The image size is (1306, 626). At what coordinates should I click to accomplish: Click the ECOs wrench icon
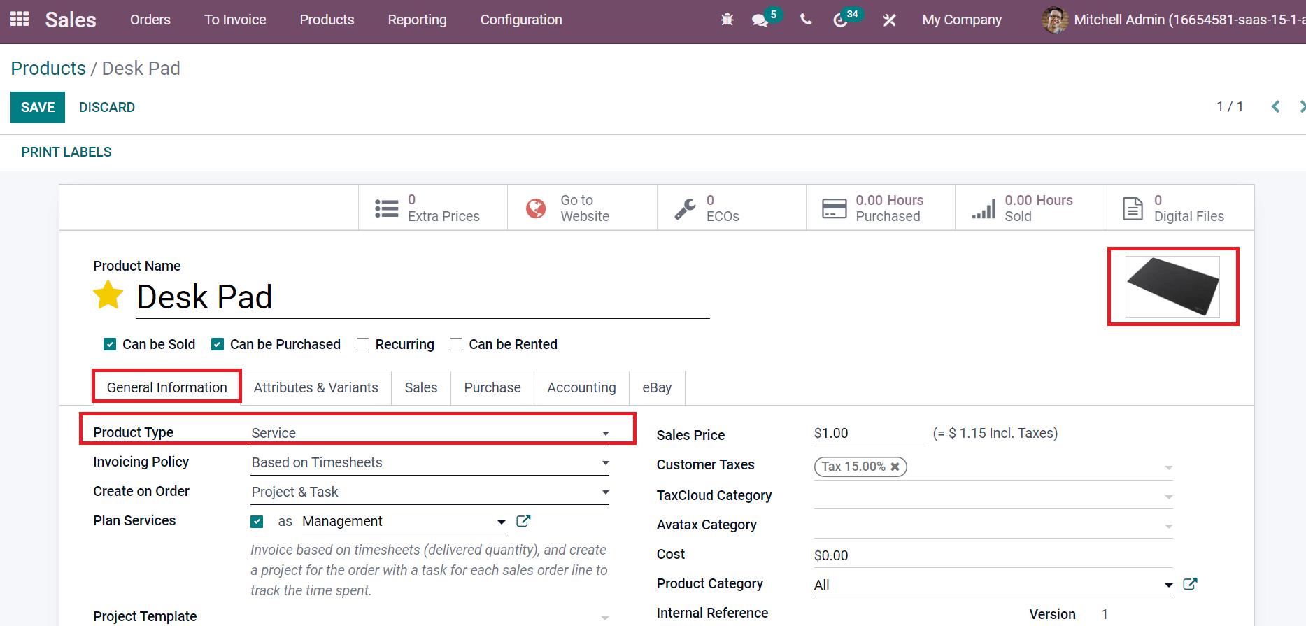(x=686, y=208)
